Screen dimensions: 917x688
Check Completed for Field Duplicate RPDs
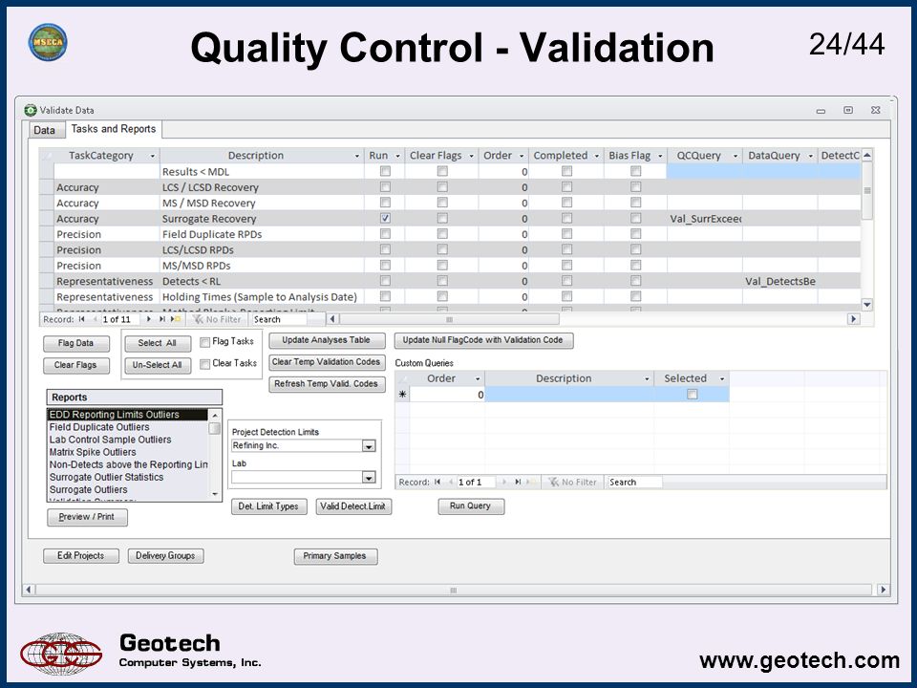click(566, 234)
